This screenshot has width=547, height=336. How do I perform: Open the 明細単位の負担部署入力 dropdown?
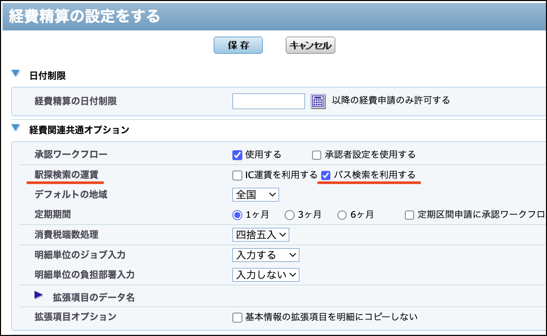265,275
